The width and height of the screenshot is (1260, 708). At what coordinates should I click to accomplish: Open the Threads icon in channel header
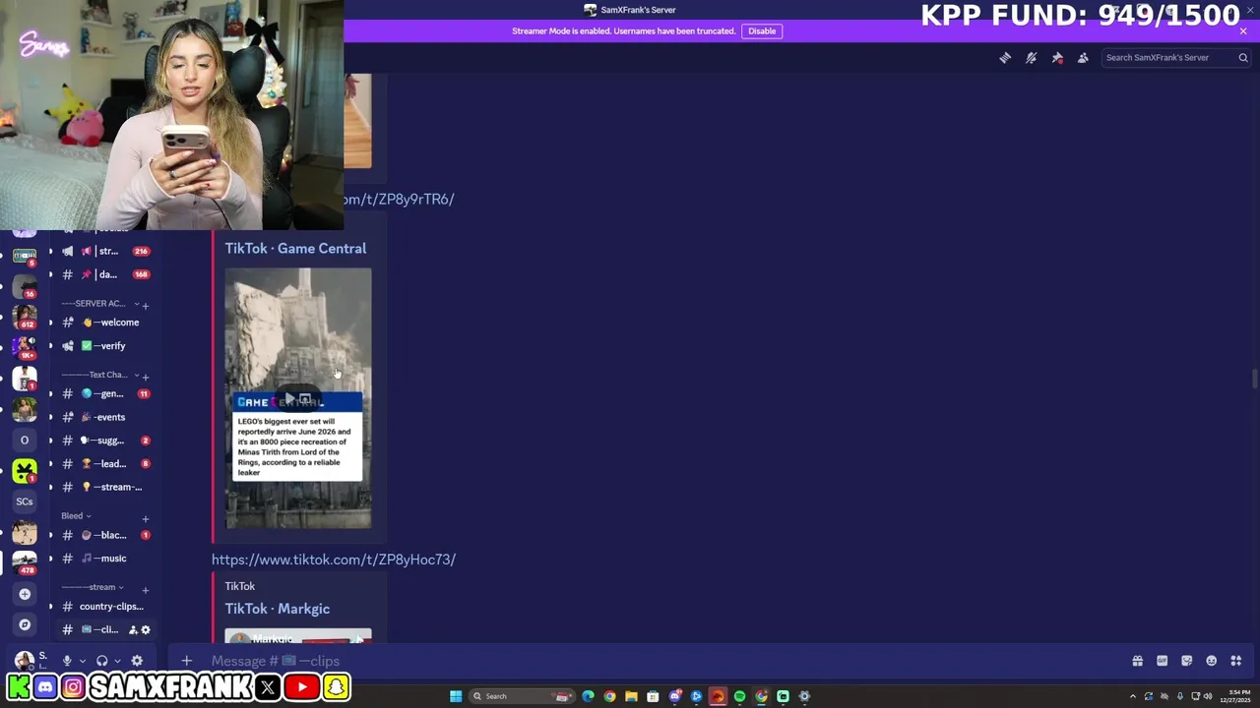tap(1005, 58)
